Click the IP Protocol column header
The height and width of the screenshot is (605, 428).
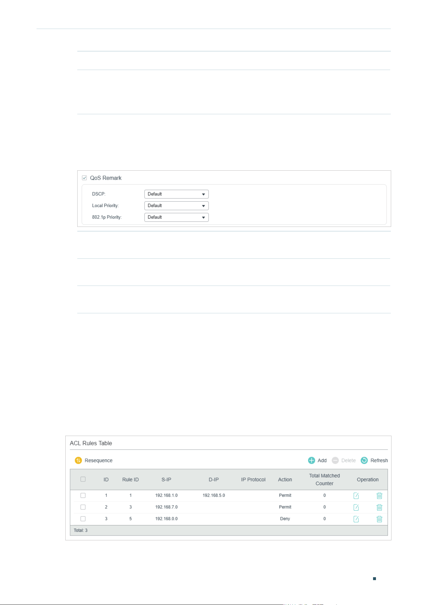(x=253, y=480)
